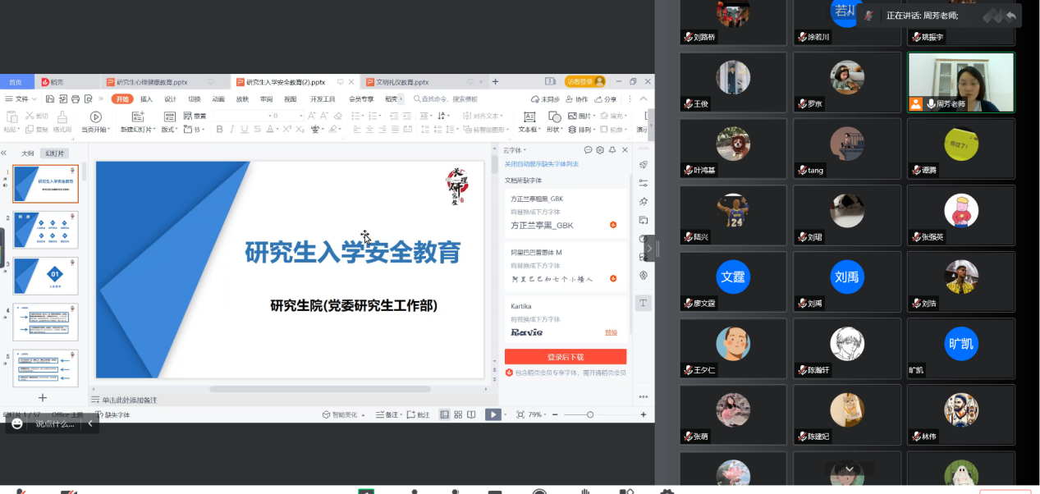Switch to 文明礼仪教育.pptx document tab

click(401, 82)
